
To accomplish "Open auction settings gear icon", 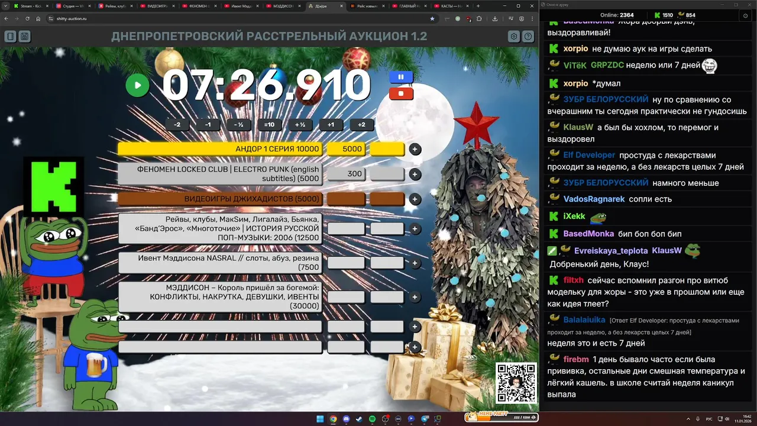I will pyautogui.click(x=514, y=37).
